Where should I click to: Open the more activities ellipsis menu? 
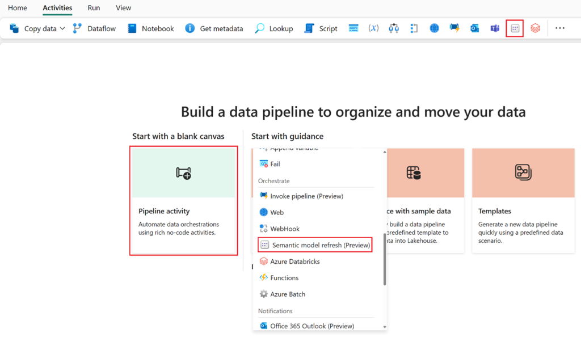pyautogui.click(x=560, y=28)
